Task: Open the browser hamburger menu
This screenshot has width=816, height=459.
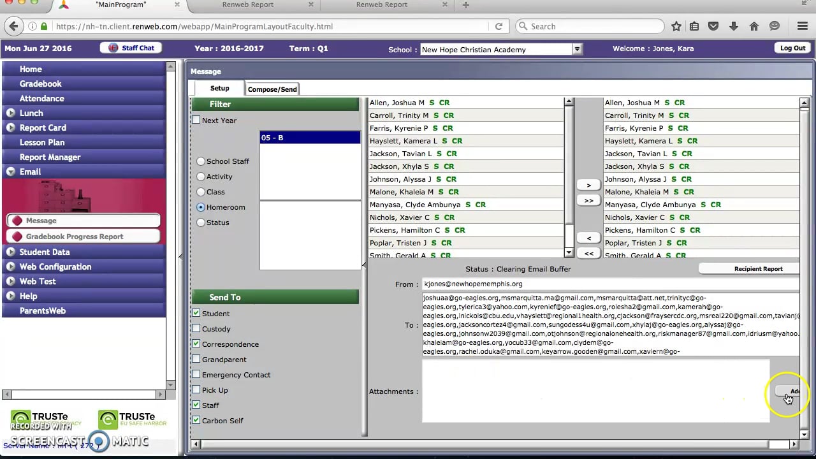Action: [x=803, y=26]
